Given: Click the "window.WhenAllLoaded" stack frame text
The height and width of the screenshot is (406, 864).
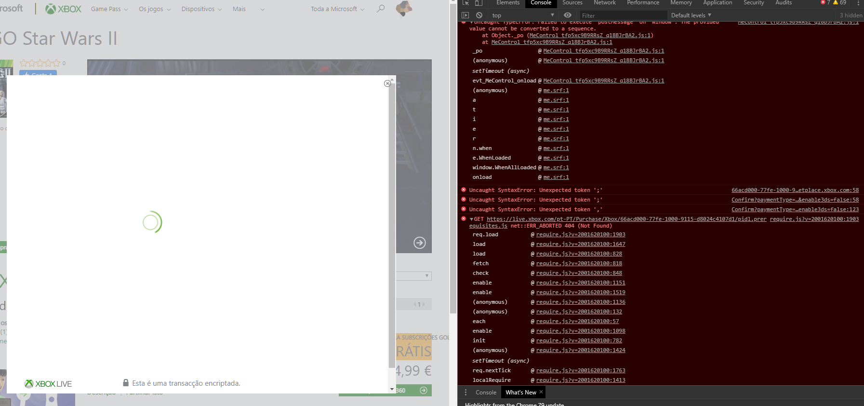Looking at the screenshot, I should [x=504, y=167].
